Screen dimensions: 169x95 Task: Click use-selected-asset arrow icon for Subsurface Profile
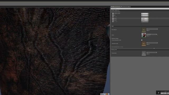click(147, 44)
